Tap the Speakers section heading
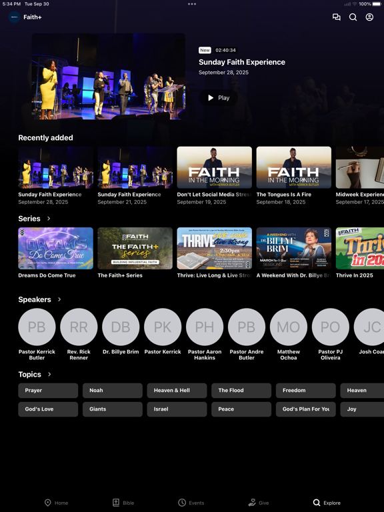 [35, 299]
